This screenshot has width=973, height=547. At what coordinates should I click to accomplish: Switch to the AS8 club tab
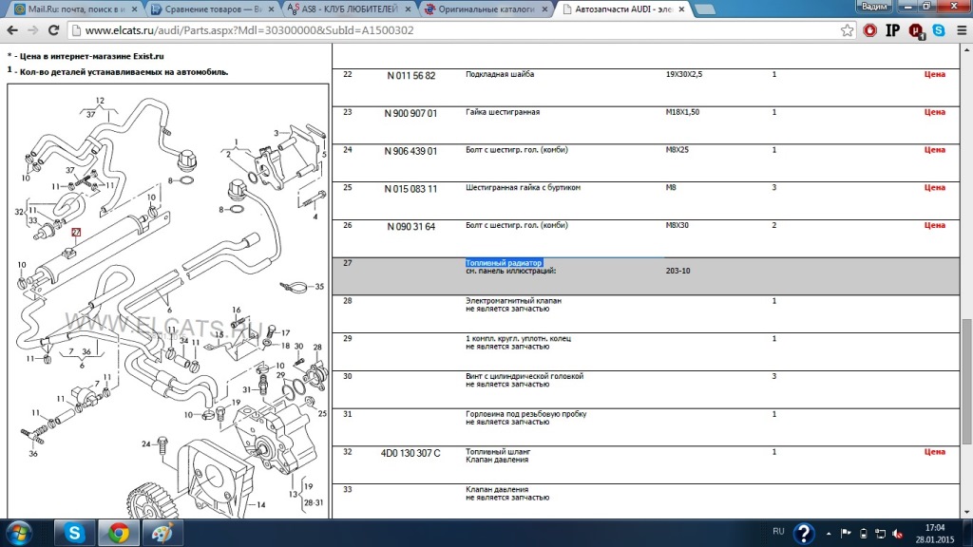347,9
